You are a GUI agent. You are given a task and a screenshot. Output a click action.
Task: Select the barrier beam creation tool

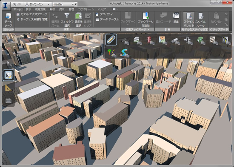click(125, 40)
